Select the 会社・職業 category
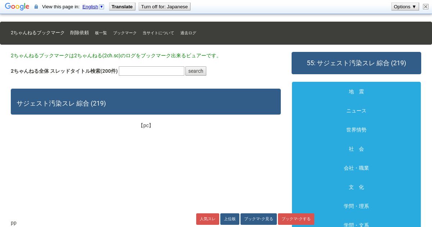The image size is (432, 227). pyautogui.click(x=356, y=168)
